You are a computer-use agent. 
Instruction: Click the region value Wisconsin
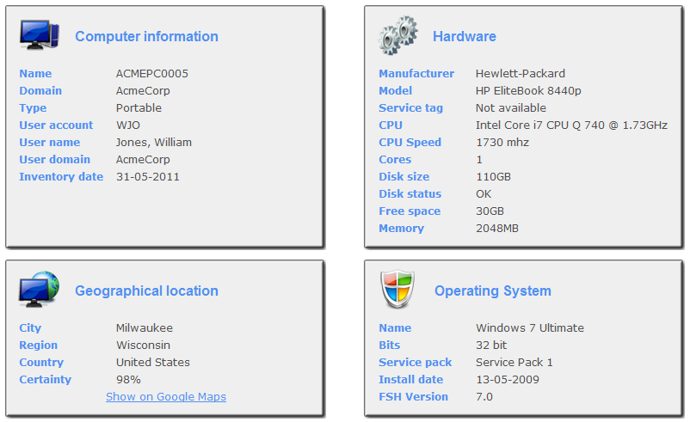point(143,345)
